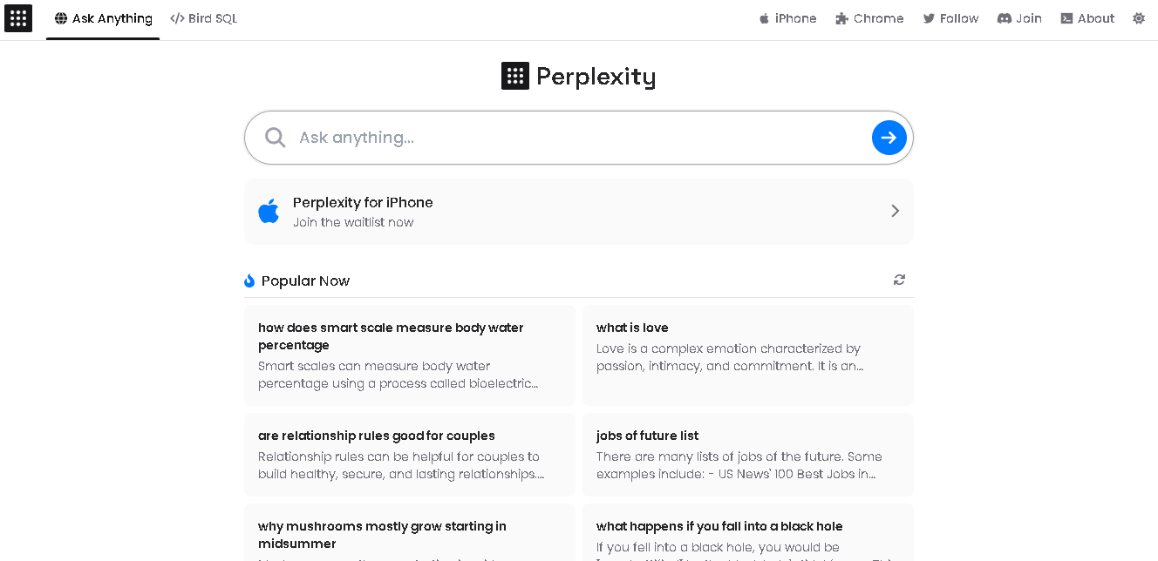Viewport: 1158px width, 561px height.
Task: Click the Perplexity grid logo in top-left corner
Action: point(18,18)
